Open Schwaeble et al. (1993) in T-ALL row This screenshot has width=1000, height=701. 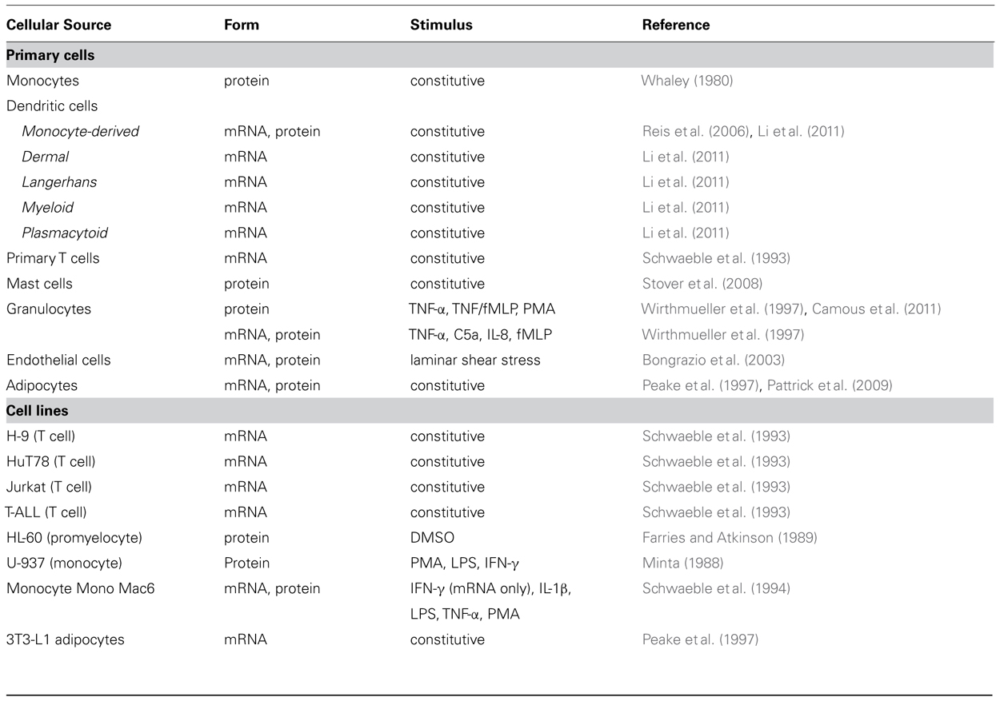(716, 512)
